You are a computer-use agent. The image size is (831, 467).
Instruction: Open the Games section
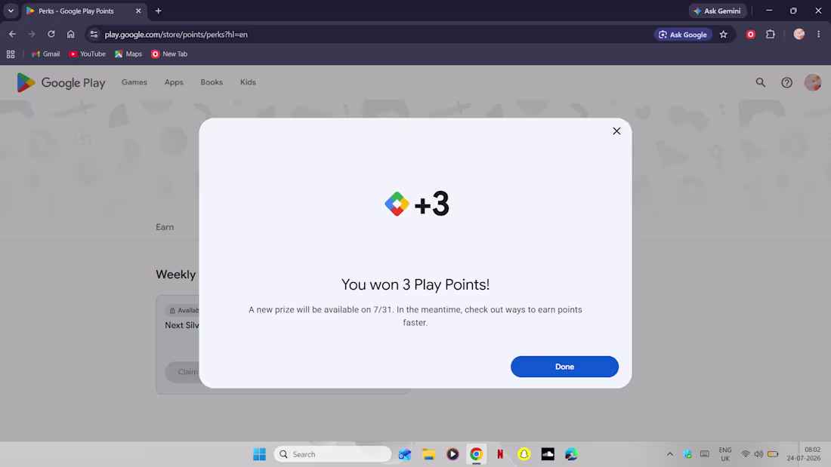[x=134, y=82]
